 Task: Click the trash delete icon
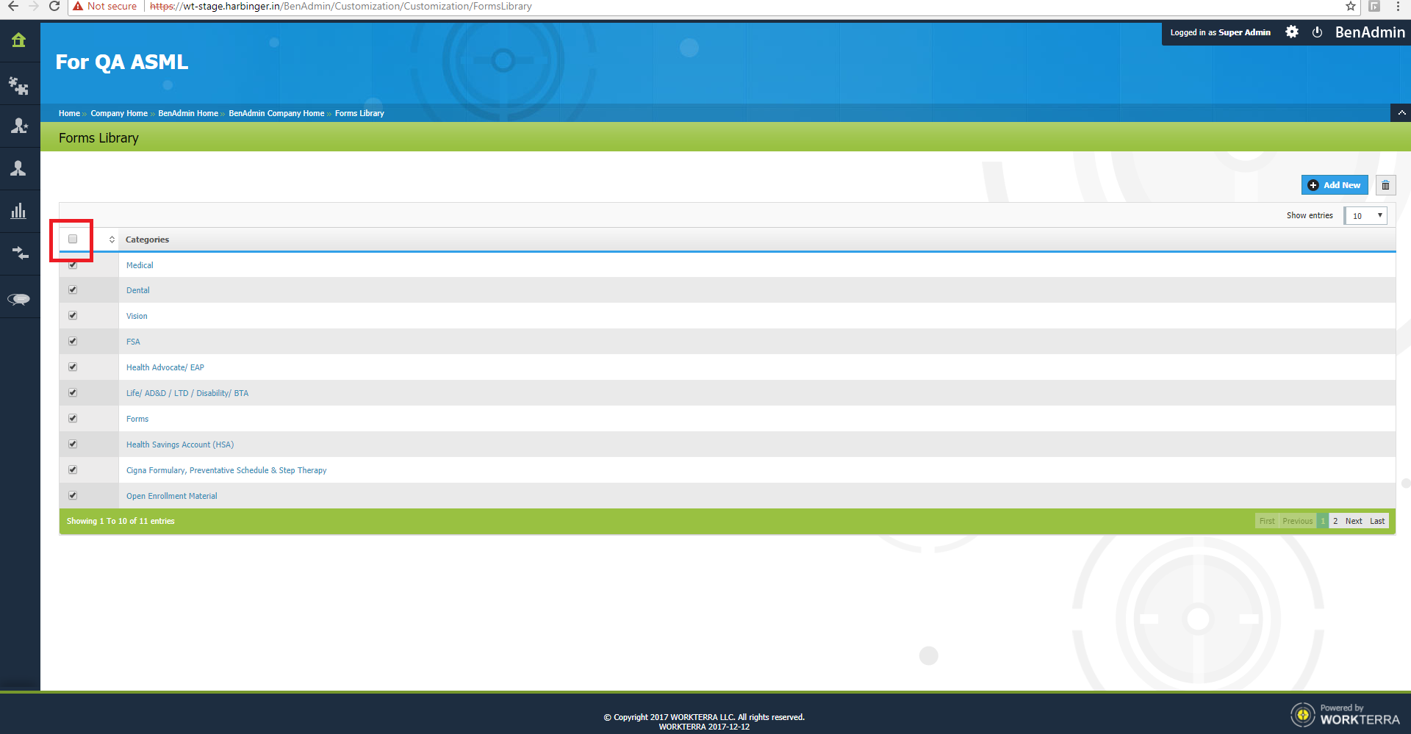click(x=1385, y=185)
